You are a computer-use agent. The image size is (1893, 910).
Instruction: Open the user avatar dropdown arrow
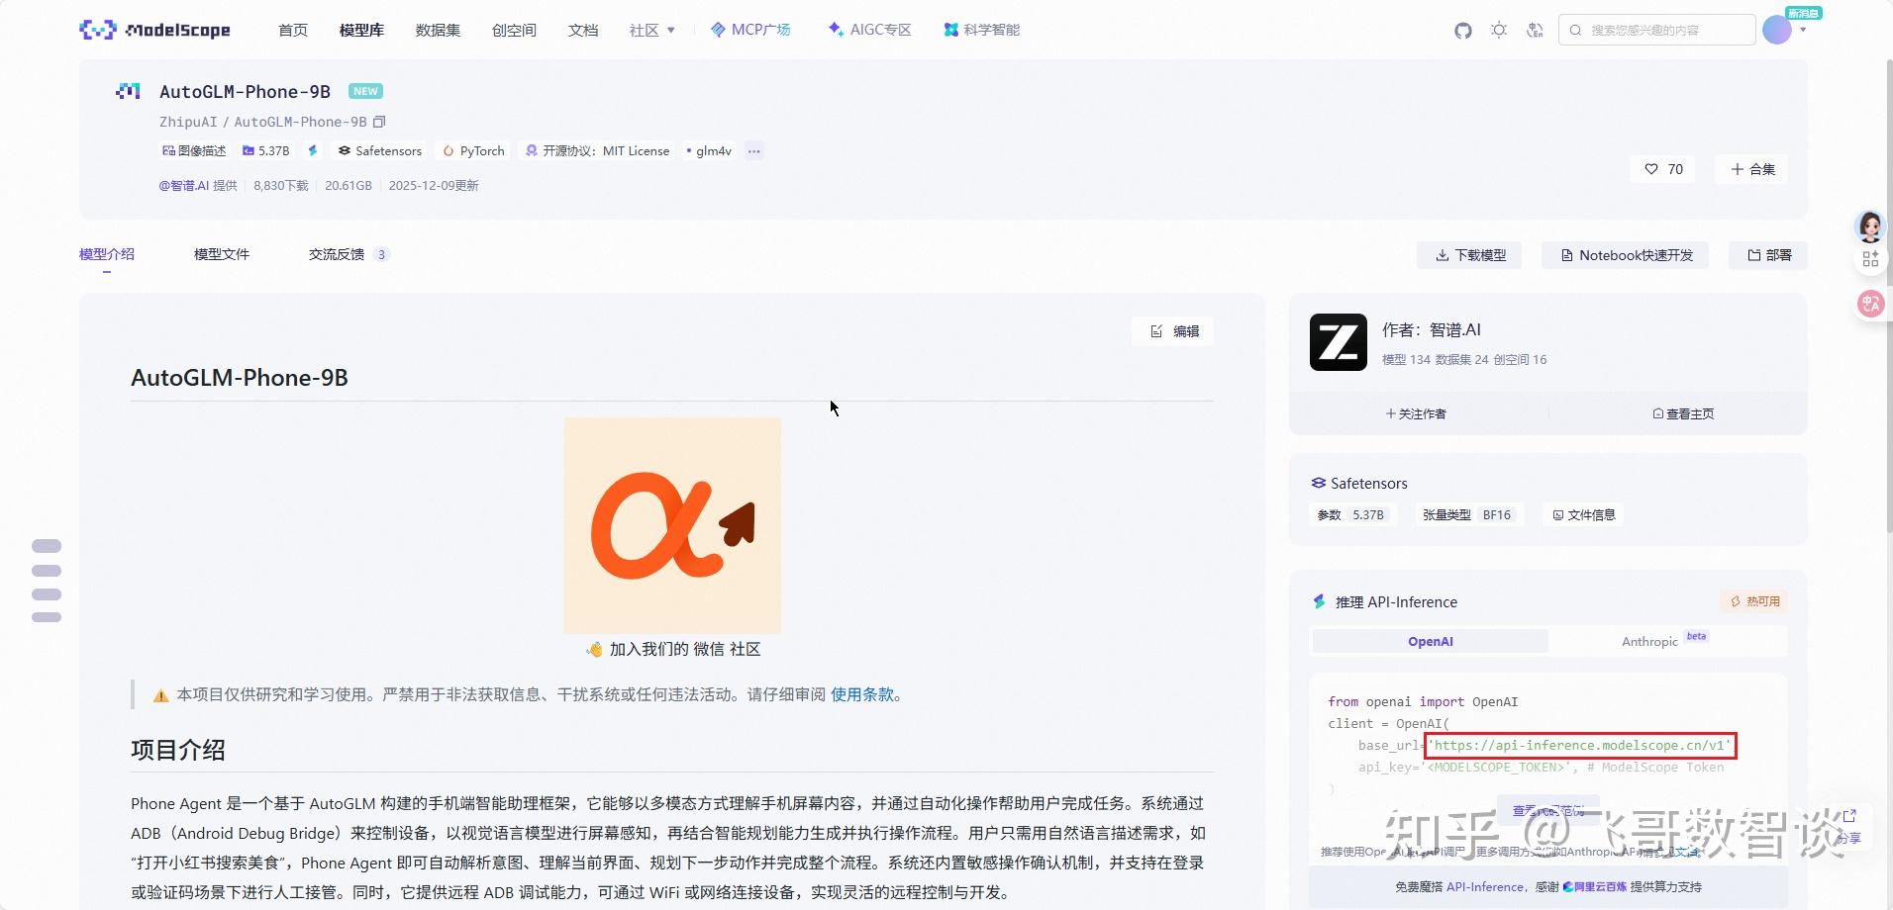pyautogui.click(x=1803, y=30)
